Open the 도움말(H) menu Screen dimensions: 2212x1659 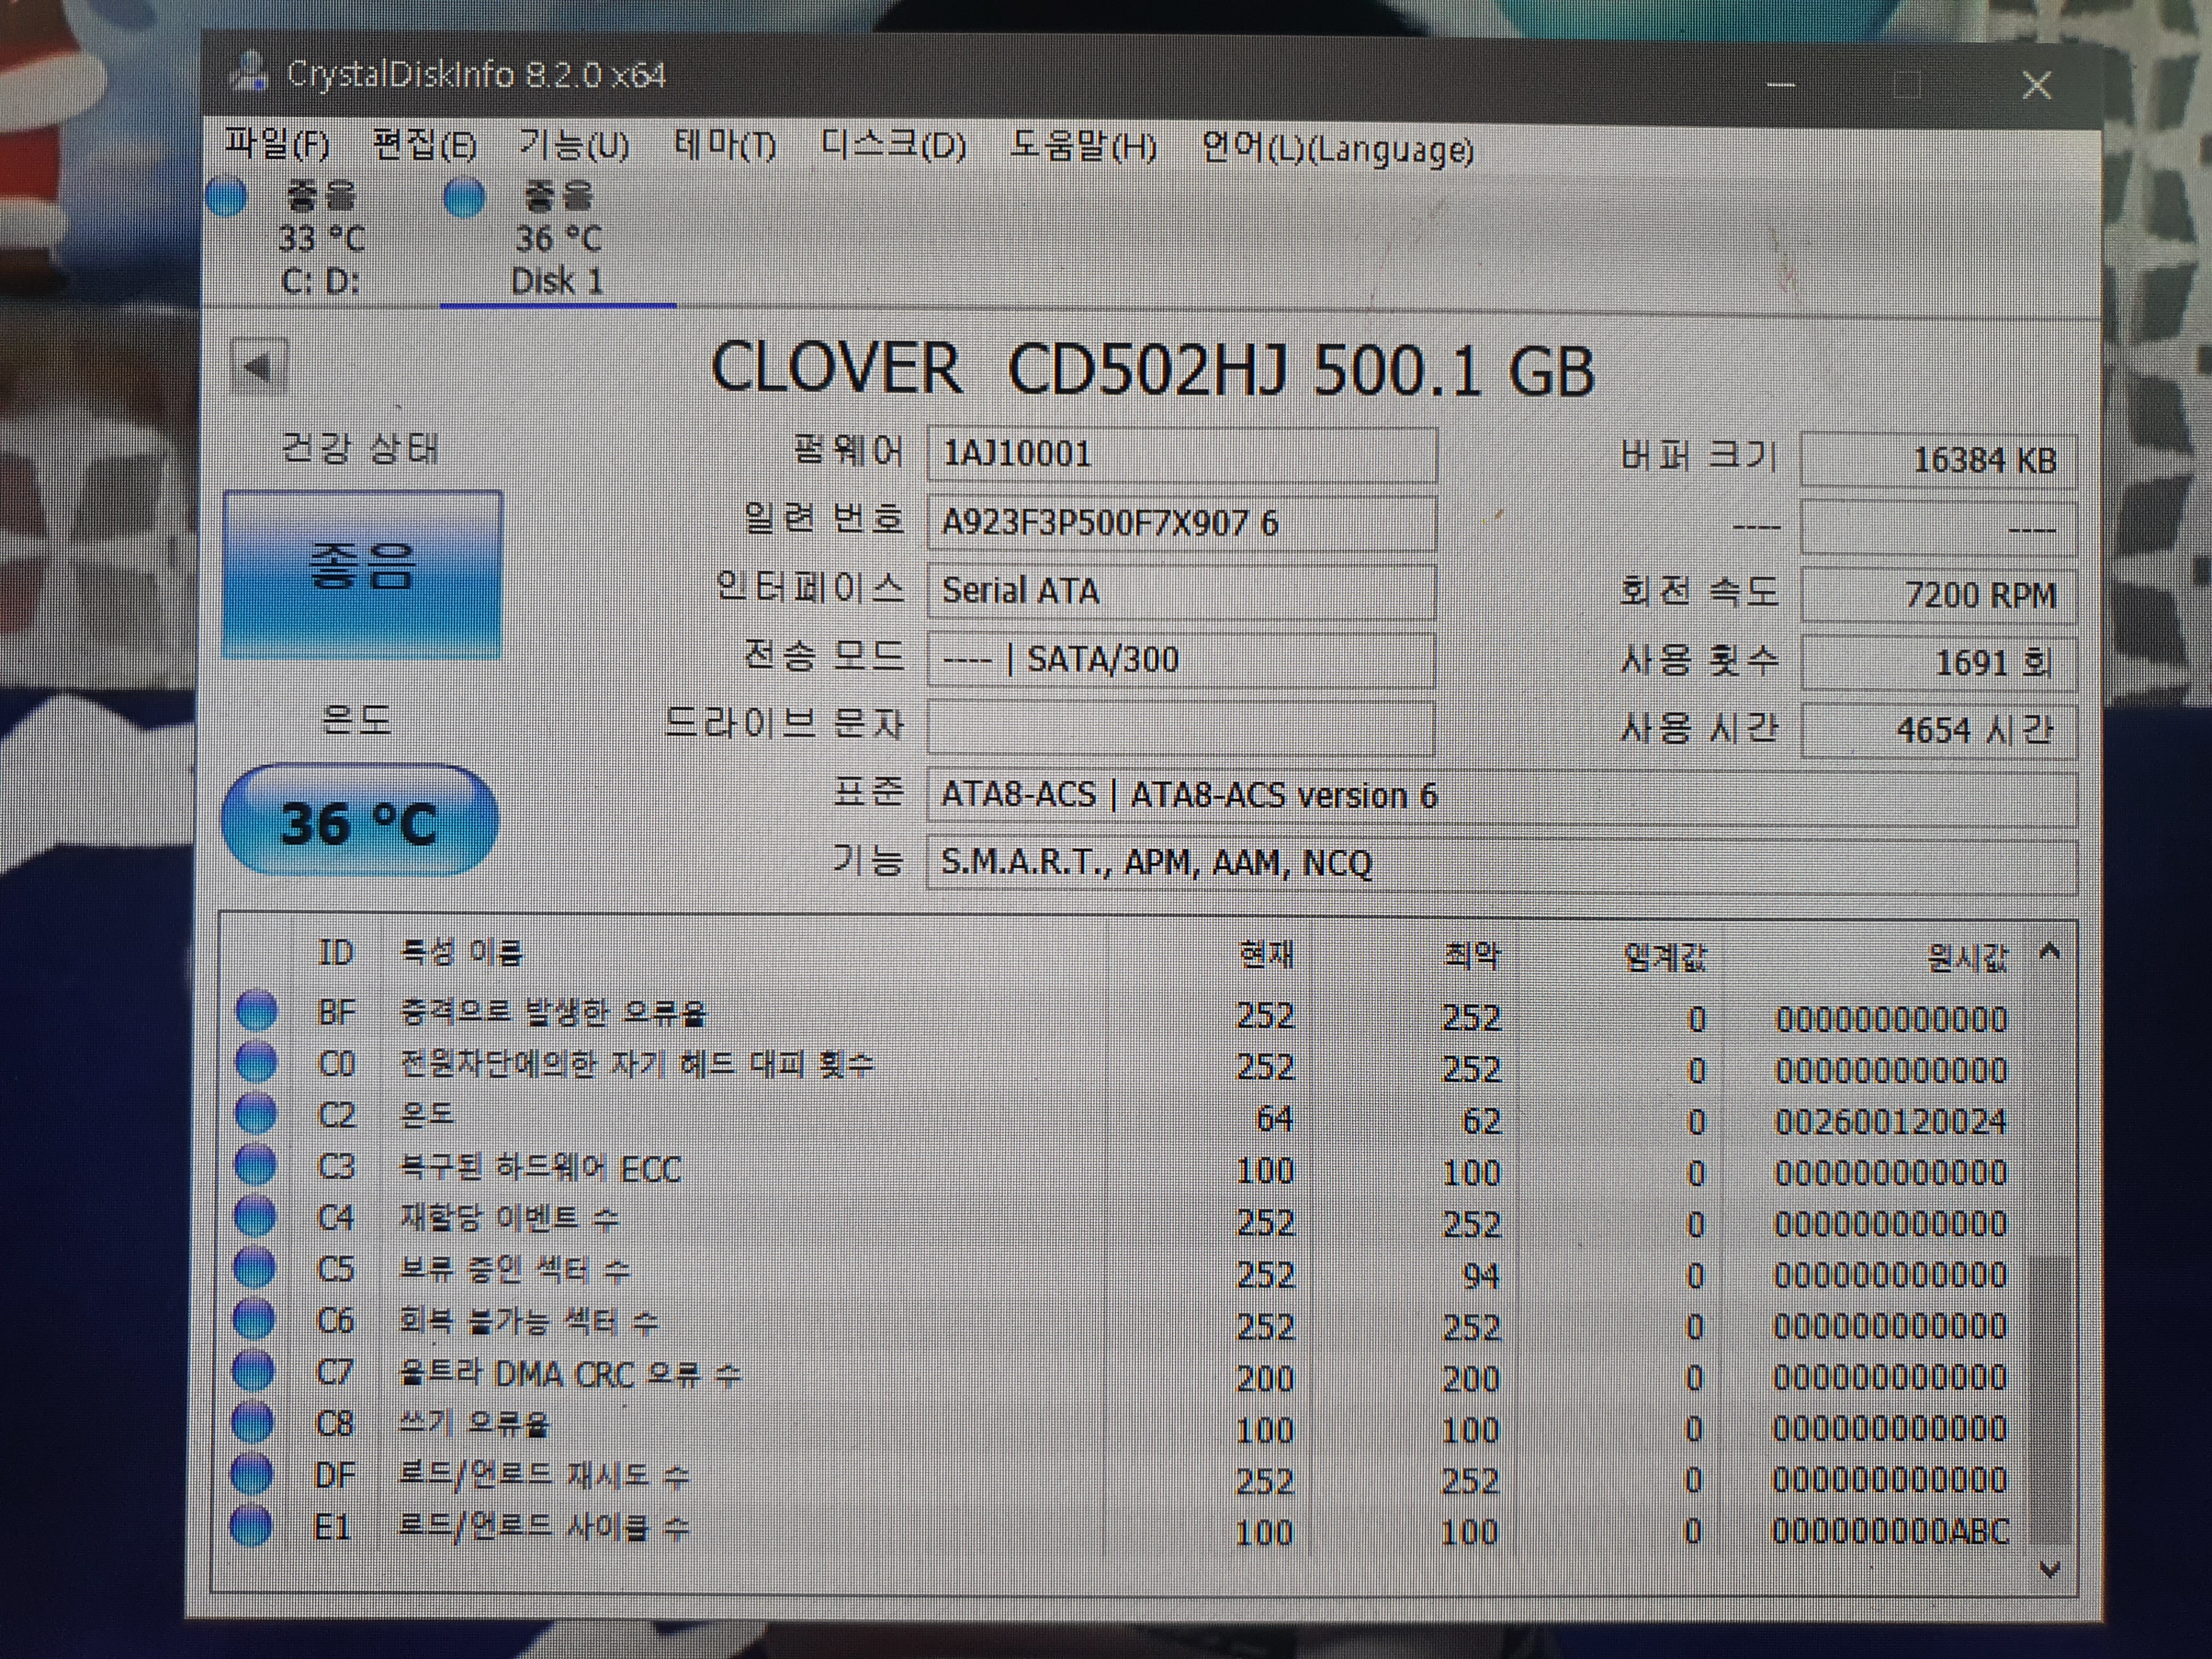click(1083, 148)
